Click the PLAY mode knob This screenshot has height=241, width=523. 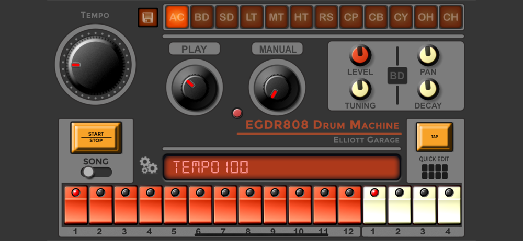point(195,87)
